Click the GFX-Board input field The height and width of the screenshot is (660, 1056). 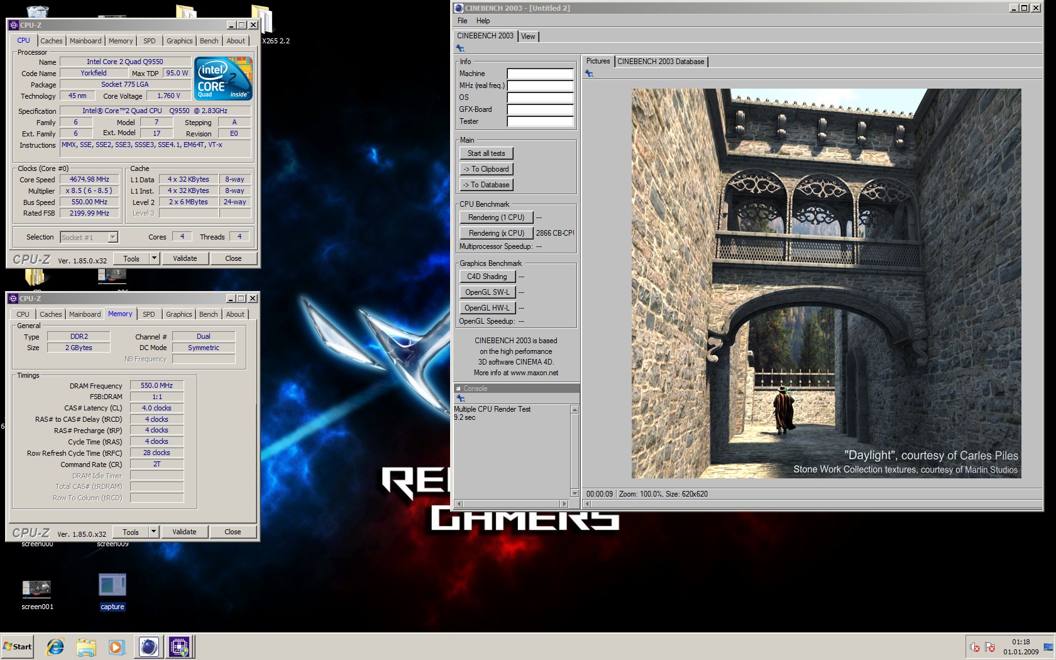[x=540, y=109]
